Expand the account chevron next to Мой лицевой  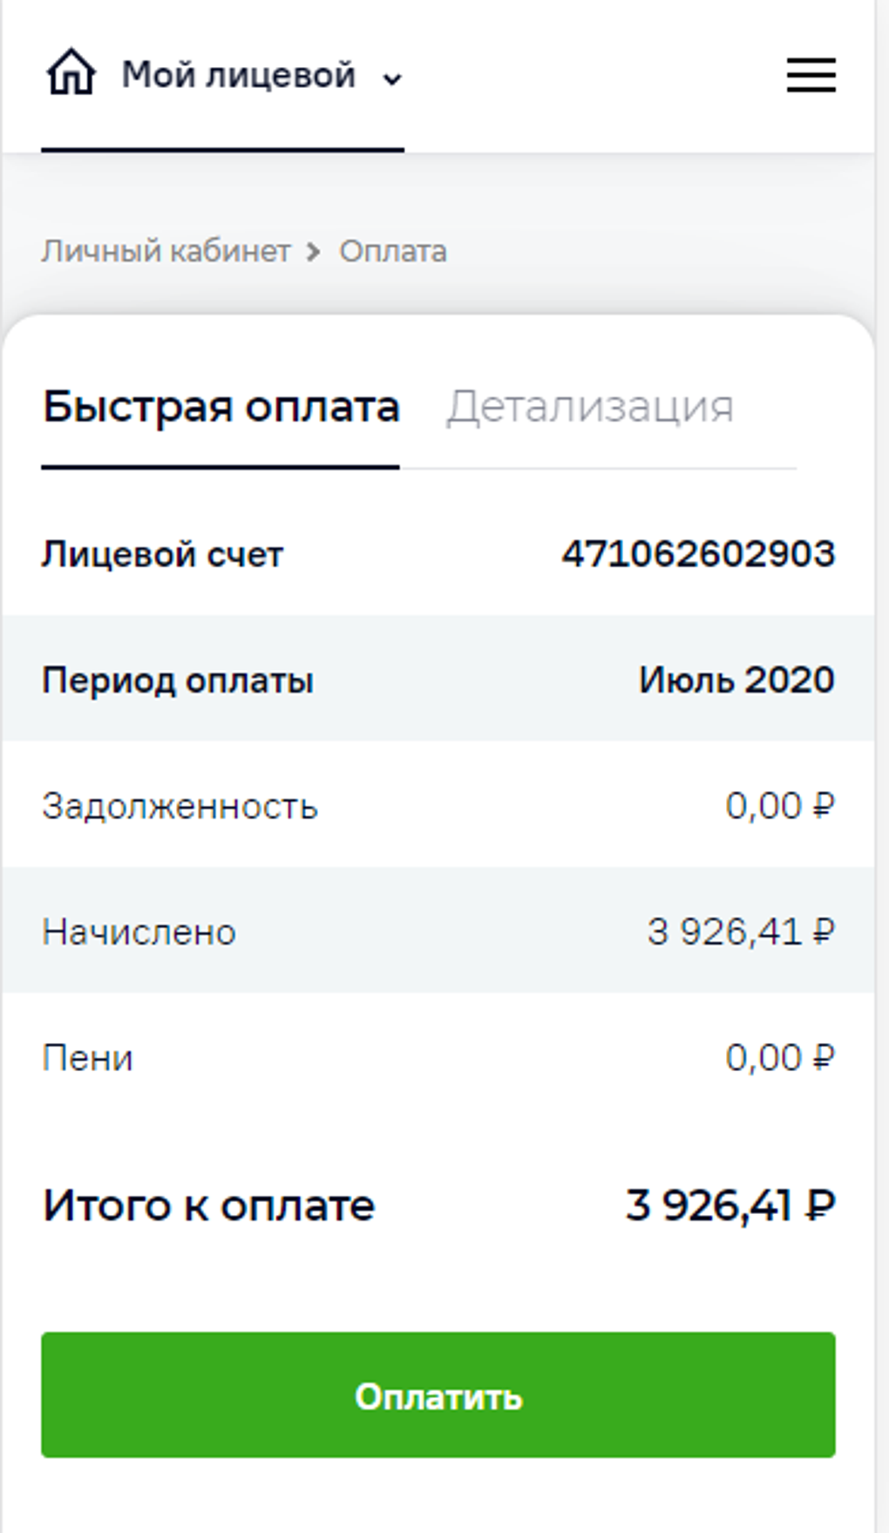coord(393,79)
